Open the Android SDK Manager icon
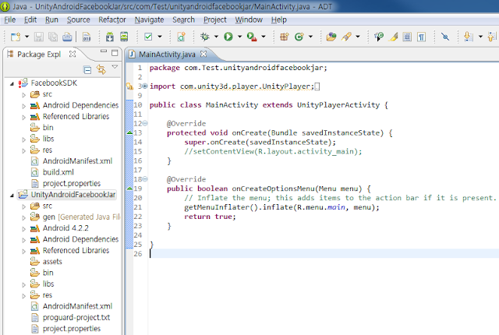Screen dimensions: 499x335 (110, 37)
